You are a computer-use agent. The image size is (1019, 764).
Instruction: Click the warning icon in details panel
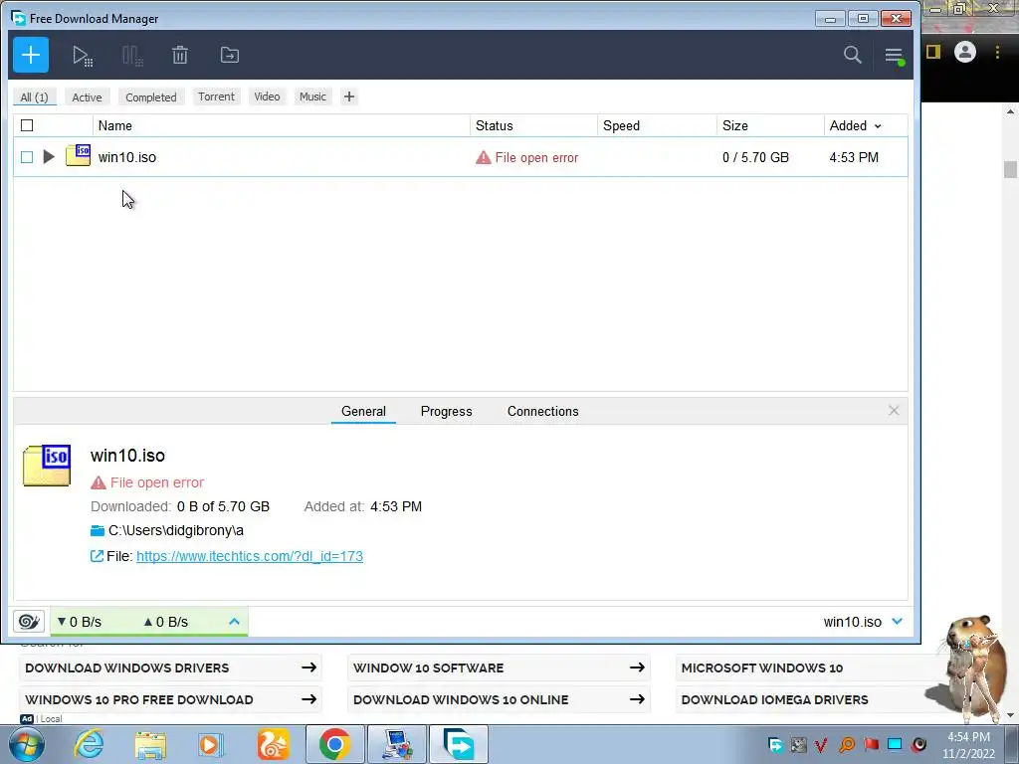(x=99, y=482)
